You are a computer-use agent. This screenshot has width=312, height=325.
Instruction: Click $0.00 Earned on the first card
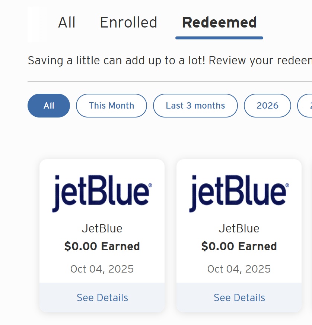pyautogui.click(x=102, y=246)
